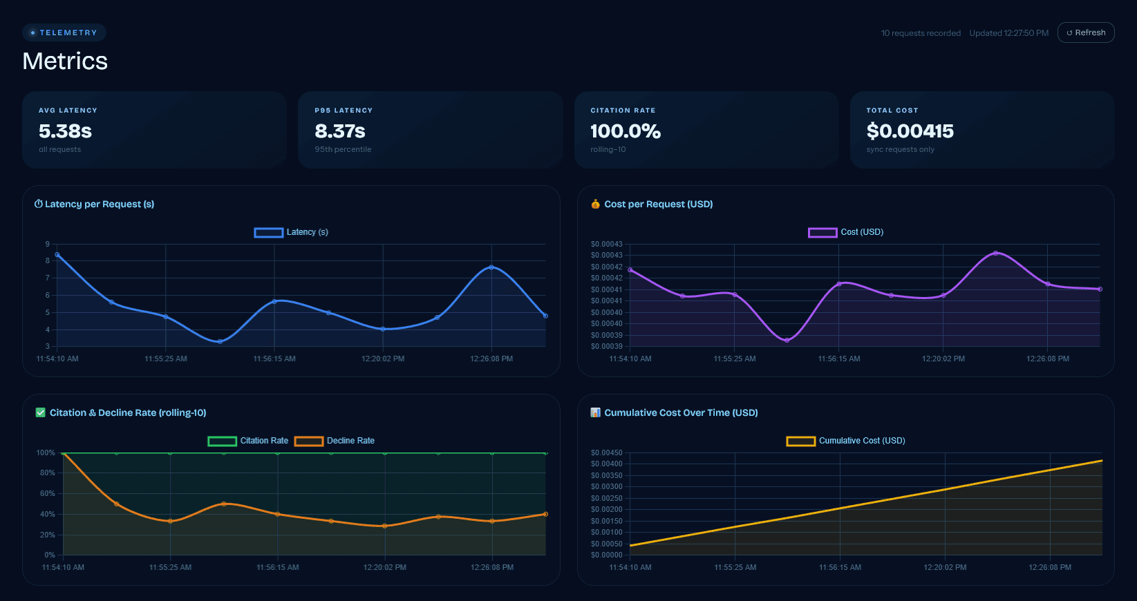
Task: Open the Avg Latency 5.38s card
Action: pyautogui.click(x=155, y=130)
